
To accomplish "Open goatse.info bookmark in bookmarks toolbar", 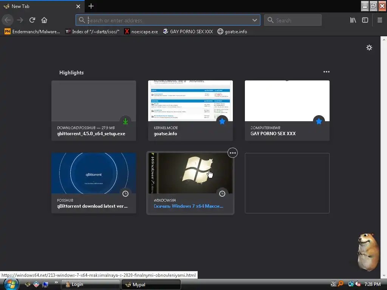I will tap(232, 32).
